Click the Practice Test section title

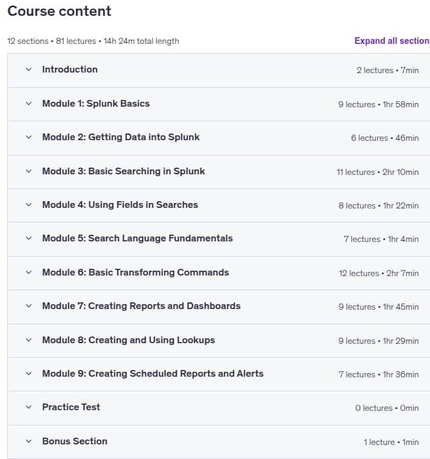coord(71,407)
